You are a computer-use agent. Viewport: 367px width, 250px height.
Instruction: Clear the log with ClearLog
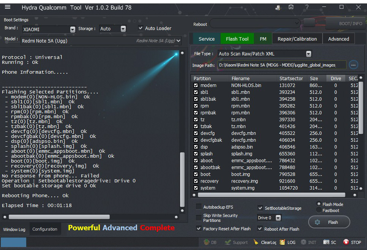click(x=265, y=242)
